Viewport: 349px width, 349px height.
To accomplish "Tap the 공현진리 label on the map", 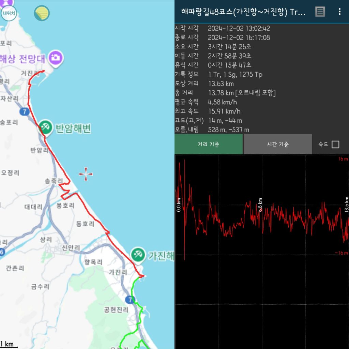I will click(x=116, y=309).
